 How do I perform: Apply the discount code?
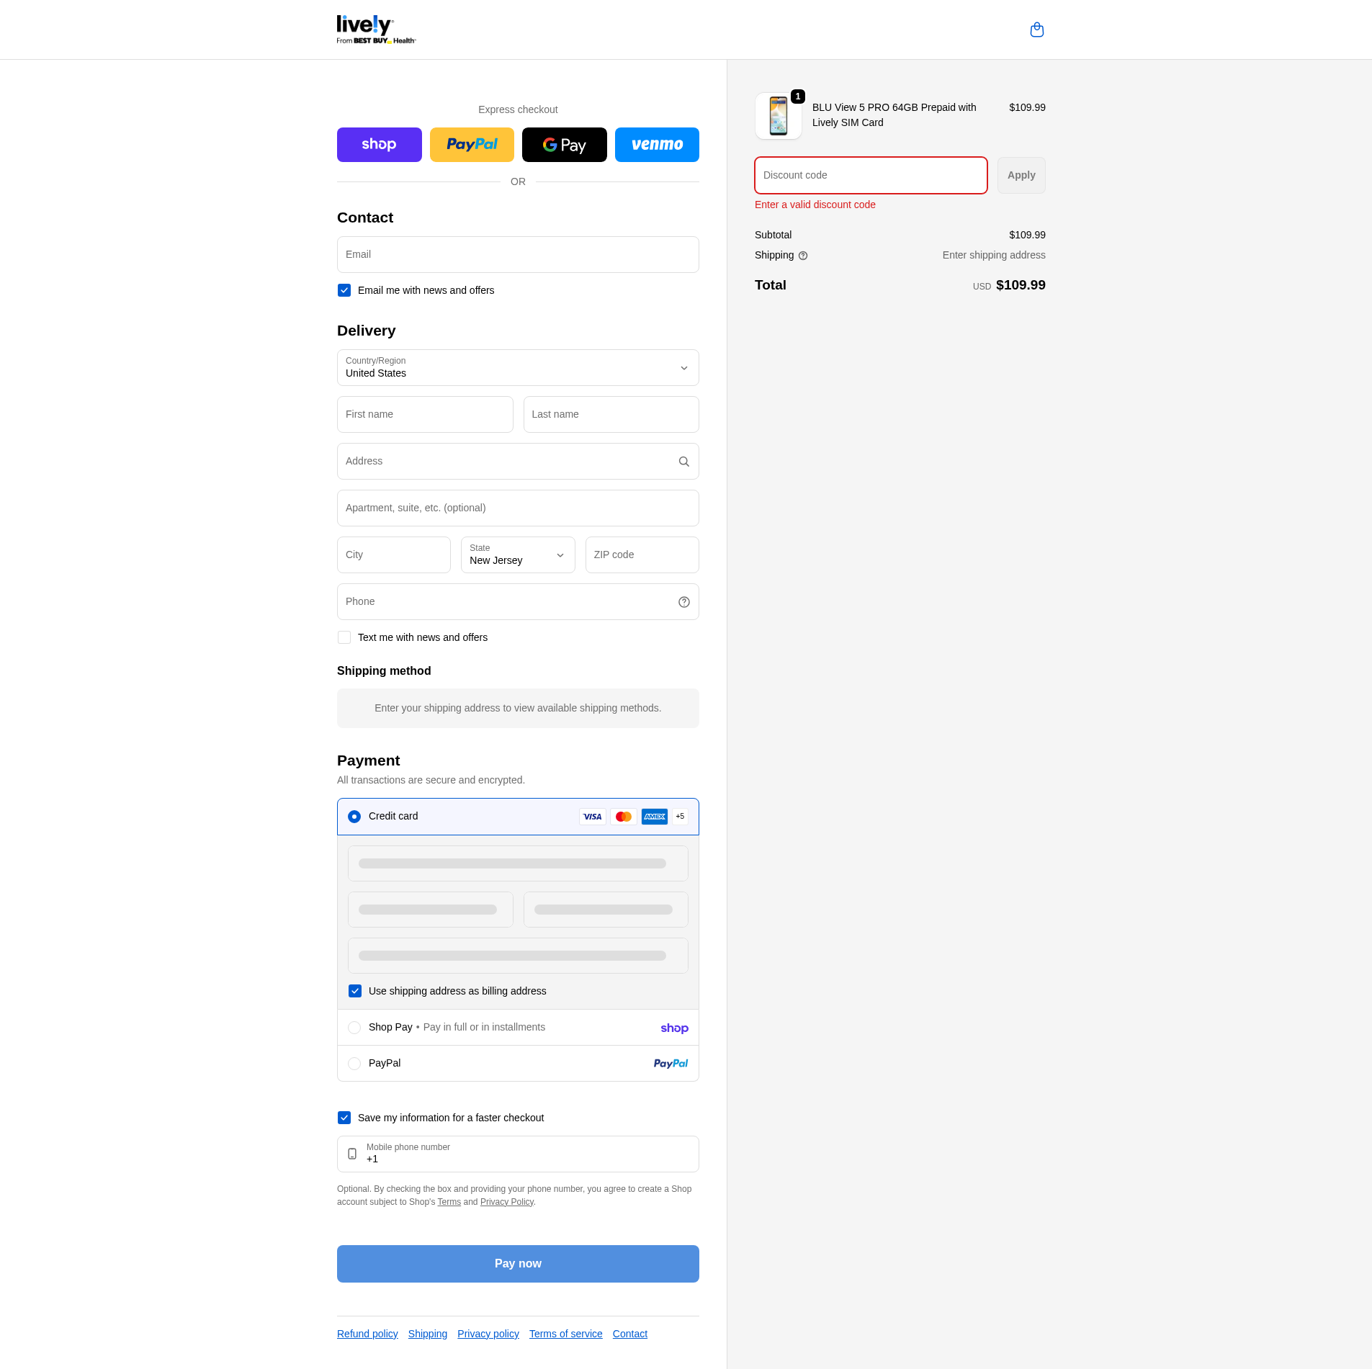click(x=1021, y=176)
